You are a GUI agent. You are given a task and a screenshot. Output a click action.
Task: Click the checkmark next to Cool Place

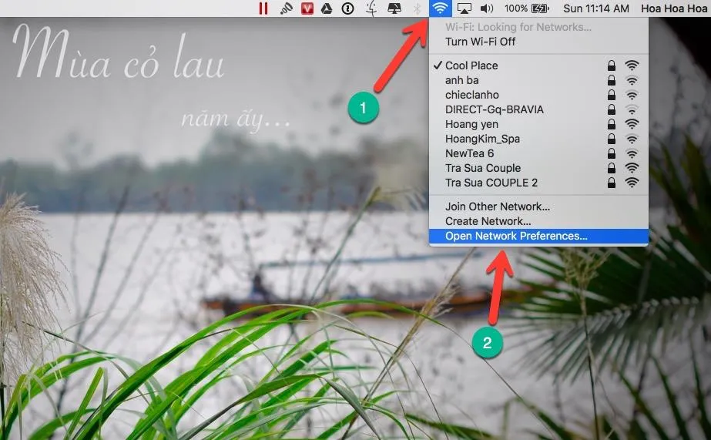437,65
